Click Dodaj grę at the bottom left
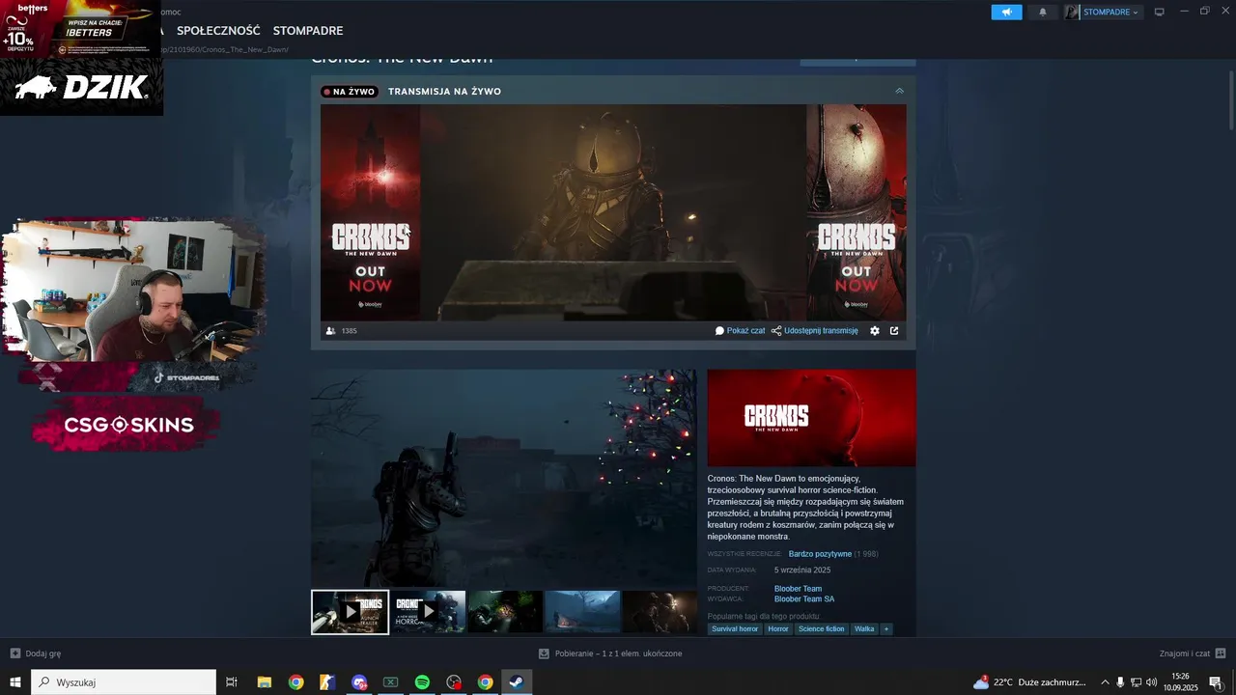Screen dimensions: 1236x695 36,653
